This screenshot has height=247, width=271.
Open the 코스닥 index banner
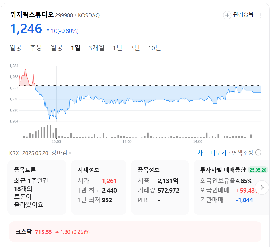click(x=135, y=232)
